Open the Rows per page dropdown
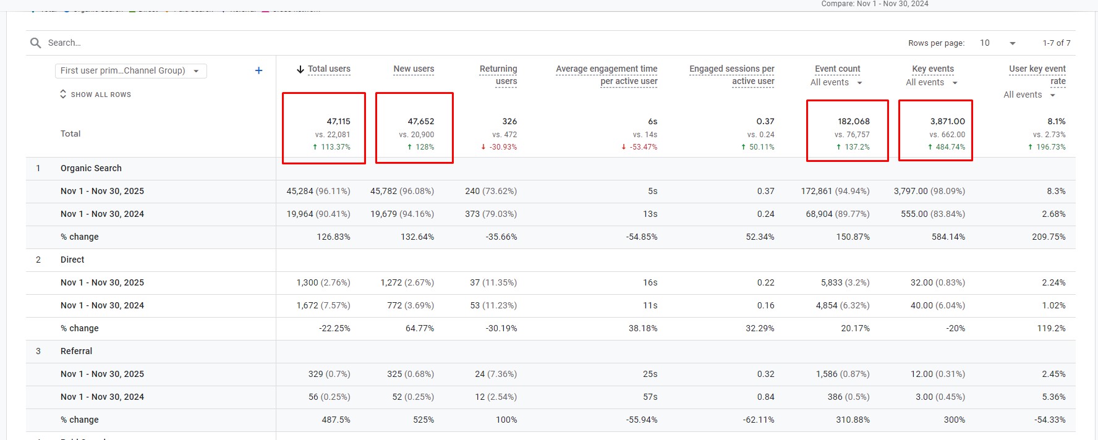This screenshot has height=440, width=1098. click(998, 43)
